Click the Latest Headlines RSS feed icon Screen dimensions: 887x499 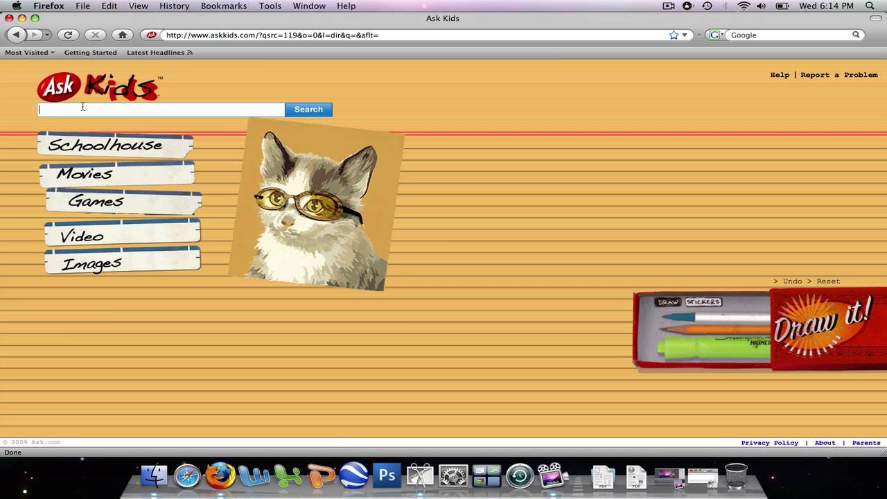190,53
